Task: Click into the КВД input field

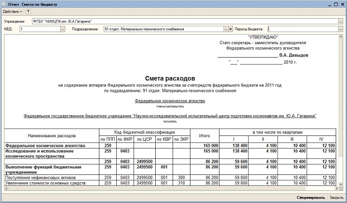Action: (x=39, y=29)
